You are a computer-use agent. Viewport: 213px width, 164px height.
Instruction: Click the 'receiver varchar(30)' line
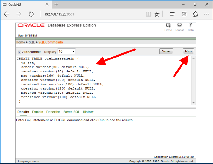coord(57,72)
